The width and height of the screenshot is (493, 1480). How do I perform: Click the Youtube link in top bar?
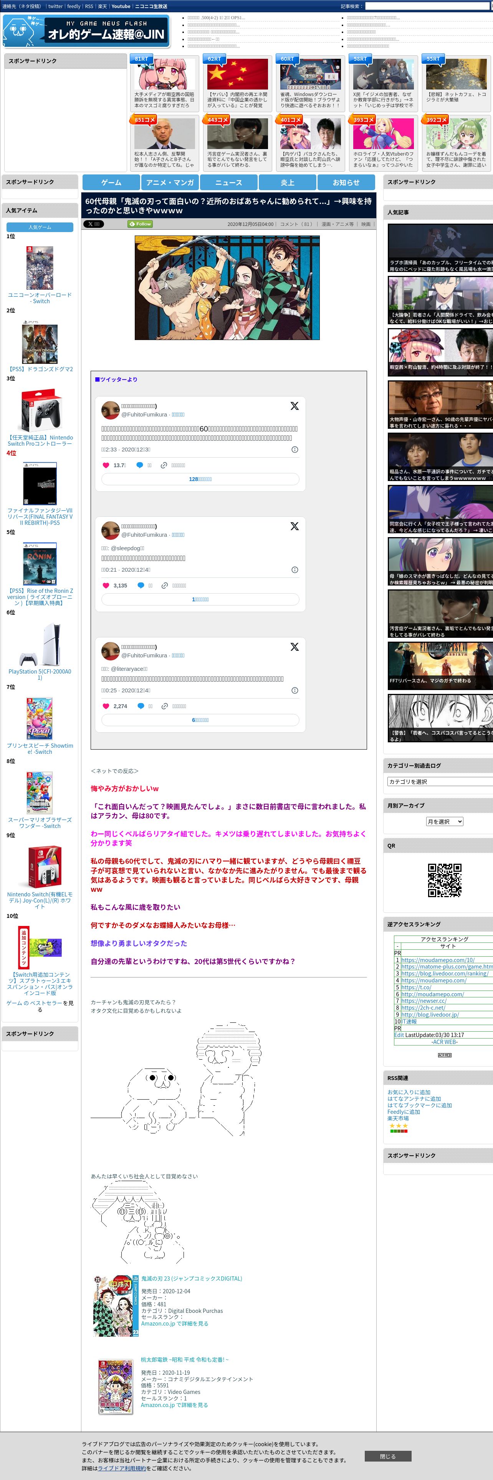tap(121, 6)
